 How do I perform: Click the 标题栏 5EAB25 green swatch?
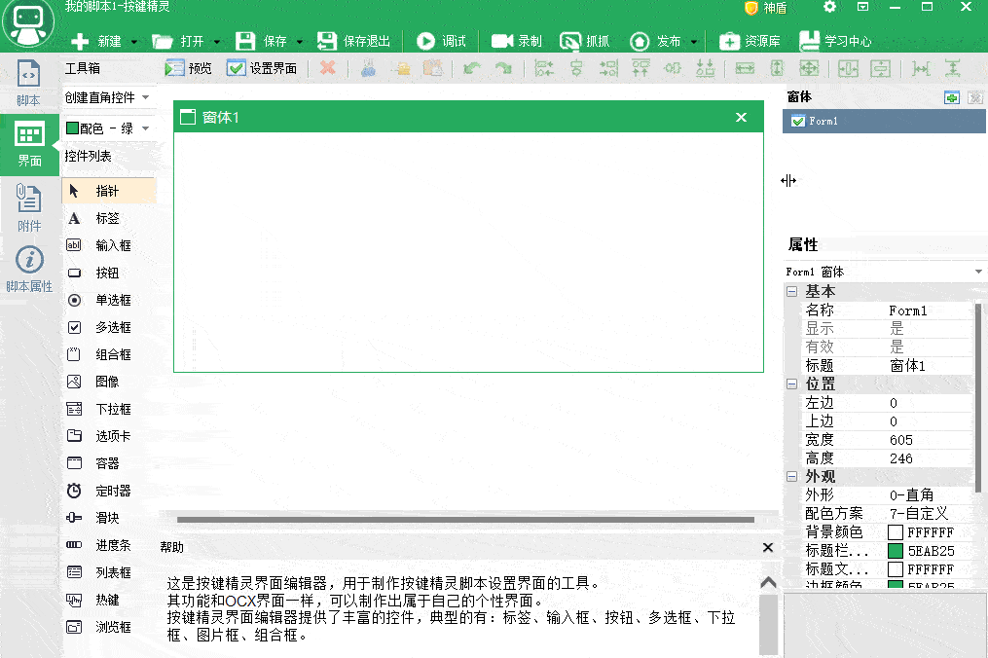896,551
